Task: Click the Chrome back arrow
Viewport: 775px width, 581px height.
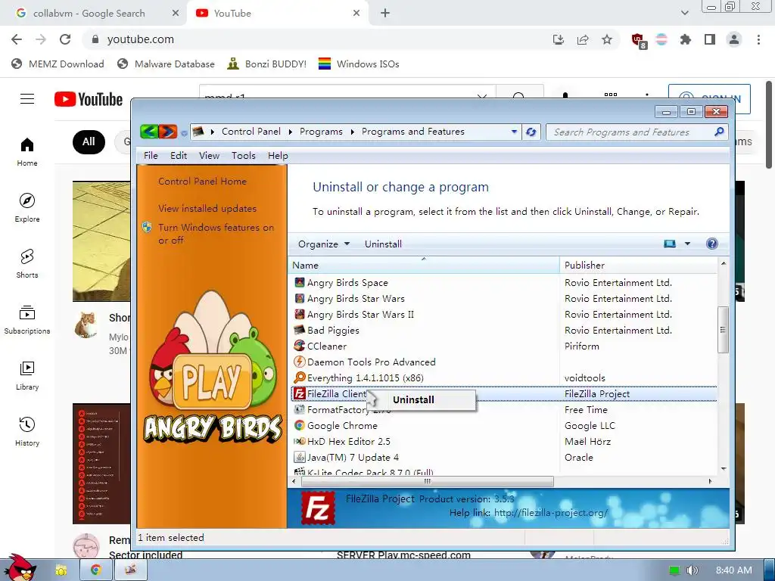Action: click(17, 39)
